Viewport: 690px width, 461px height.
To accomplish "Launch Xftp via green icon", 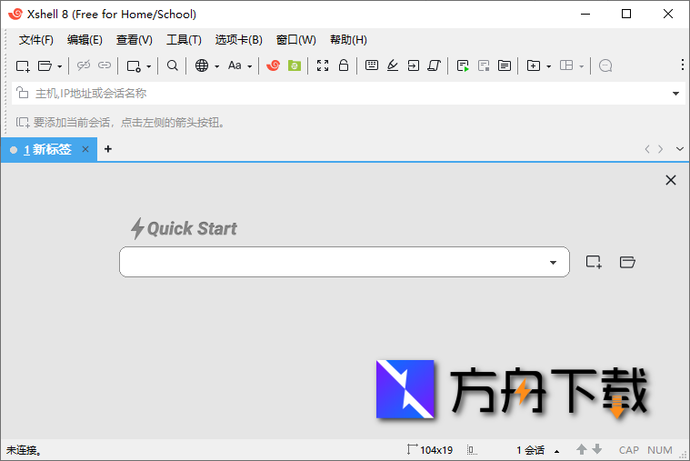I will (295, 65).
